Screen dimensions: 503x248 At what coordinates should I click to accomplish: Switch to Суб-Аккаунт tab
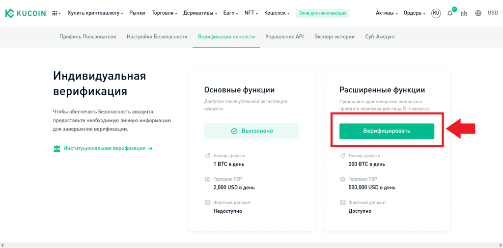[x=380, y=37]
